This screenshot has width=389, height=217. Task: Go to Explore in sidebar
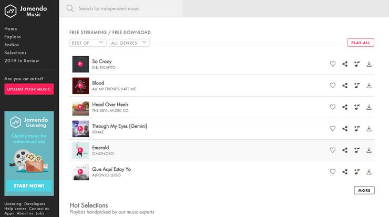coord(13,37)
